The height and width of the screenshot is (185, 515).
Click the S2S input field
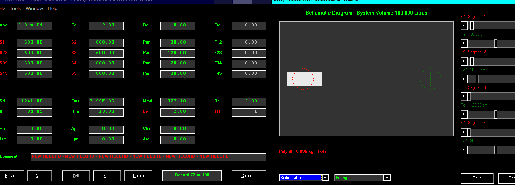[x=34, y=53]
